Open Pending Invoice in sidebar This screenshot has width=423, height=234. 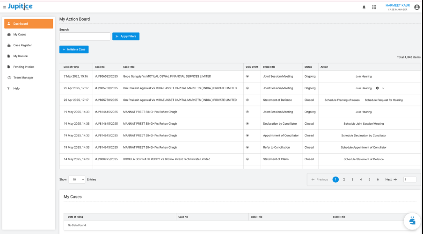tap(23, 67)
